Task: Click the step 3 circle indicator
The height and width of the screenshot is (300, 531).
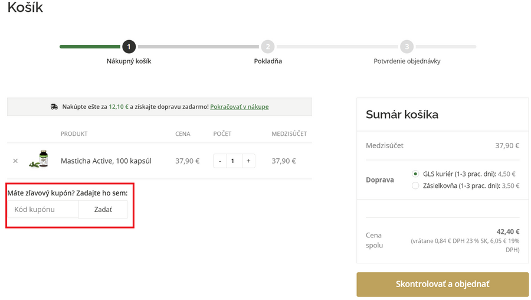Action: pyautogui.click(x=407, y=47)
